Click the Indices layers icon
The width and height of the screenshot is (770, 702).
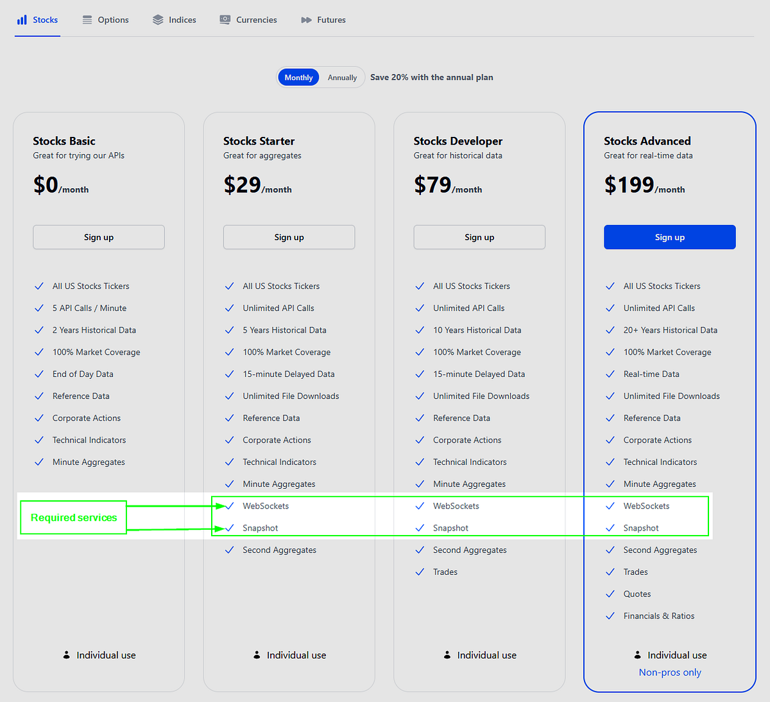coord(158,20)
